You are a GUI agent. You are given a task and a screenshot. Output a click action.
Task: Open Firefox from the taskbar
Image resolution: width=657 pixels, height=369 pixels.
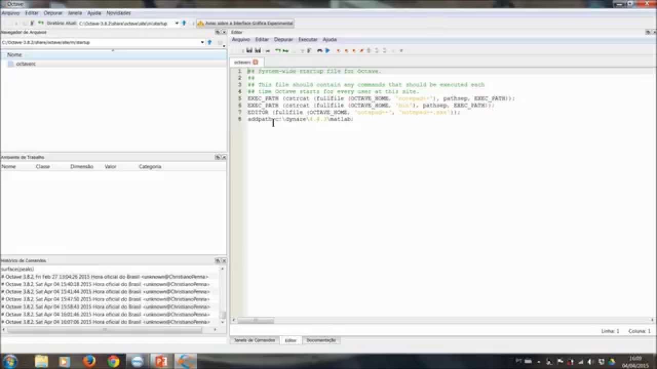coord(89,361)
